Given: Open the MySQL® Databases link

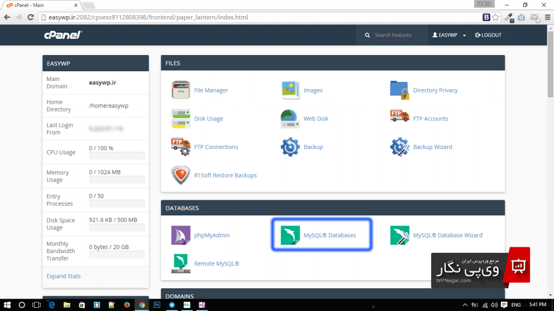Looking at the screenshot, I should point(329,235).
